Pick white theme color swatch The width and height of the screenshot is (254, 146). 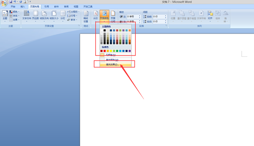(x=101, y=30)
